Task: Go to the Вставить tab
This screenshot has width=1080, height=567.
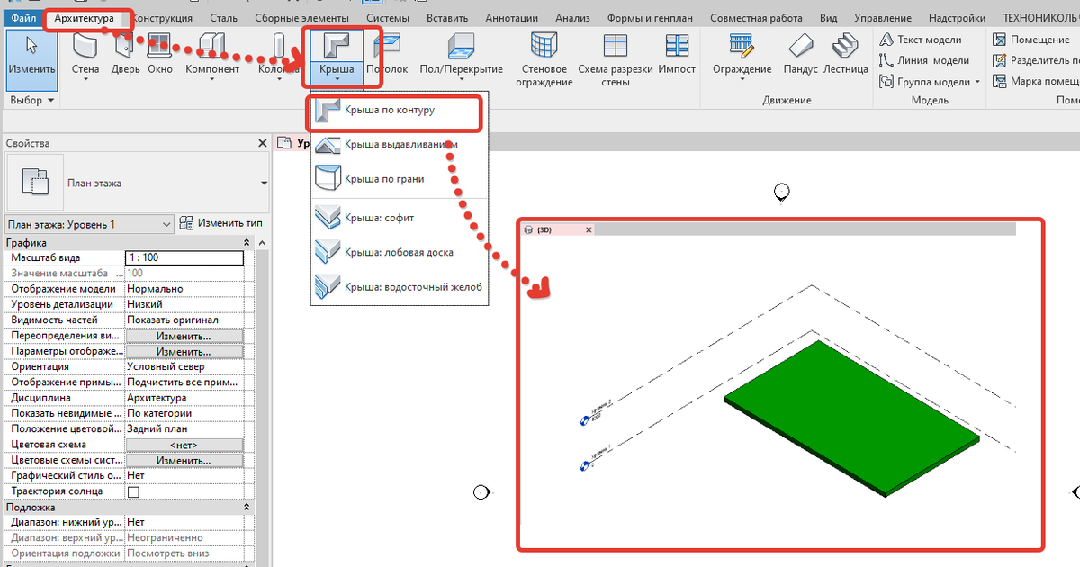Action: (x=448, y=18)
